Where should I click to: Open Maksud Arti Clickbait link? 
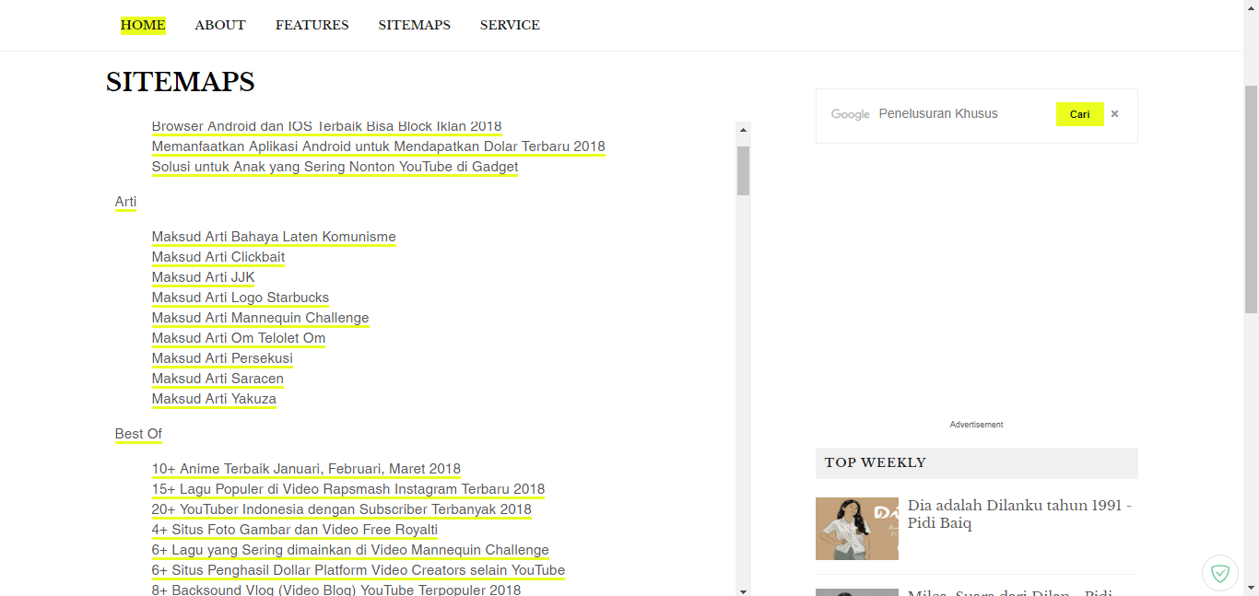tap(218, 257)
